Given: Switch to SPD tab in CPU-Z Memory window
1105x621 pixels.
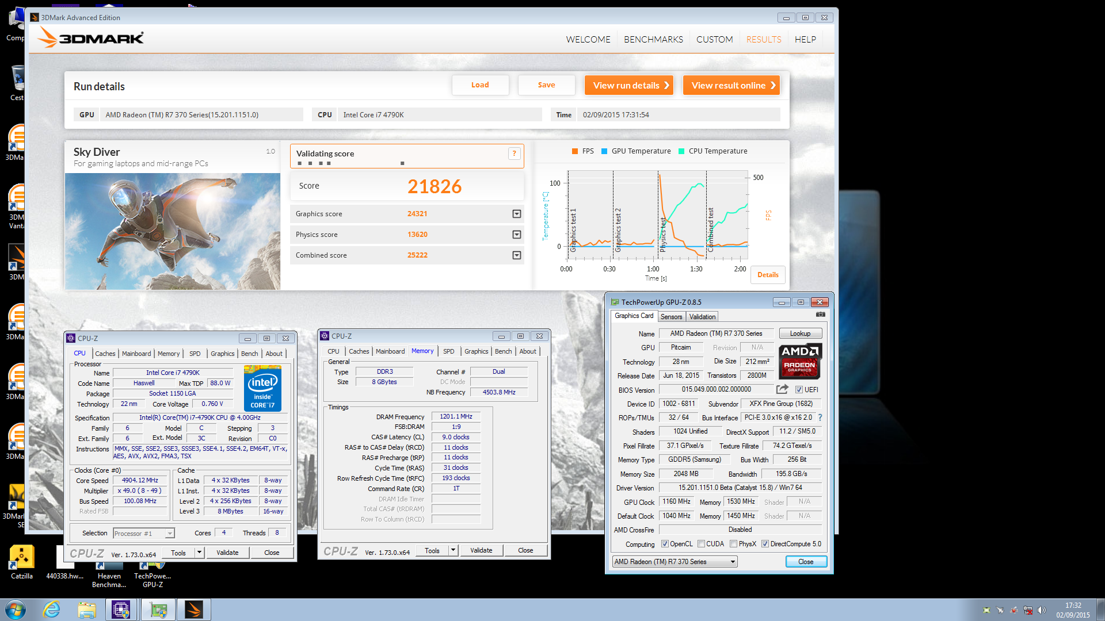Looking at the screenshot, I should click(x=449, y=351).
